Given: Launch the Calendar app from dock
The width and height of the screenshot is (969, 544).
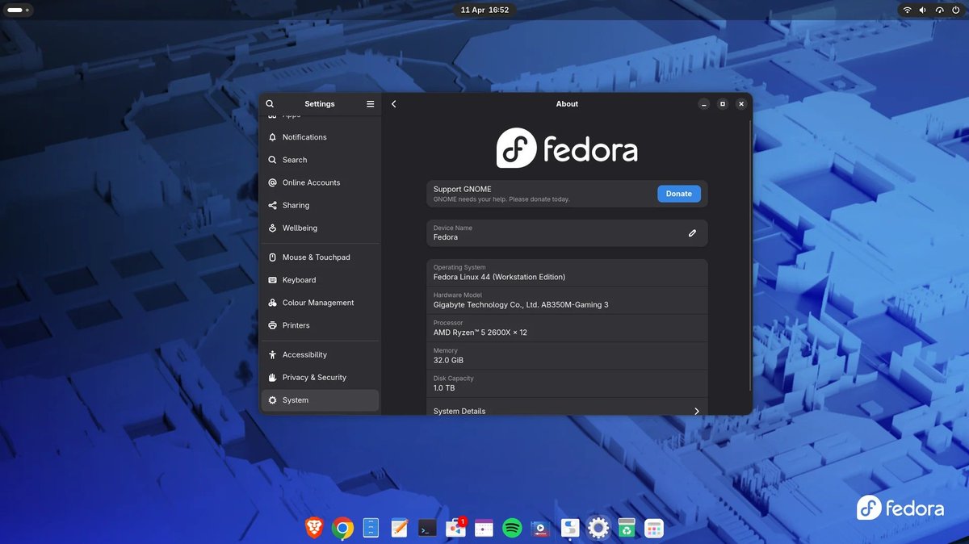Looking at the screenshot, I should [x=484, y=528].
